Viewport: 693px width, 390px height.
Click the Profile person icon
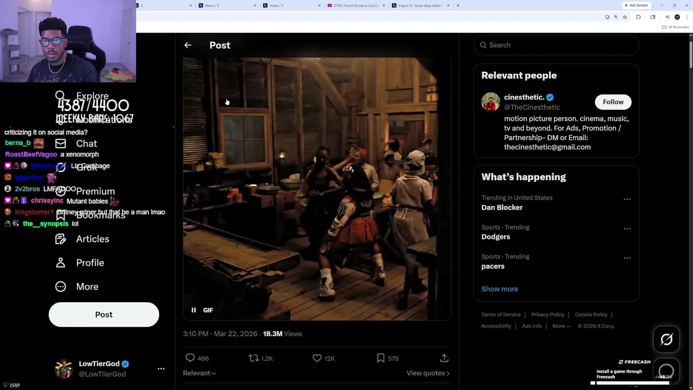tap(61, 263)
